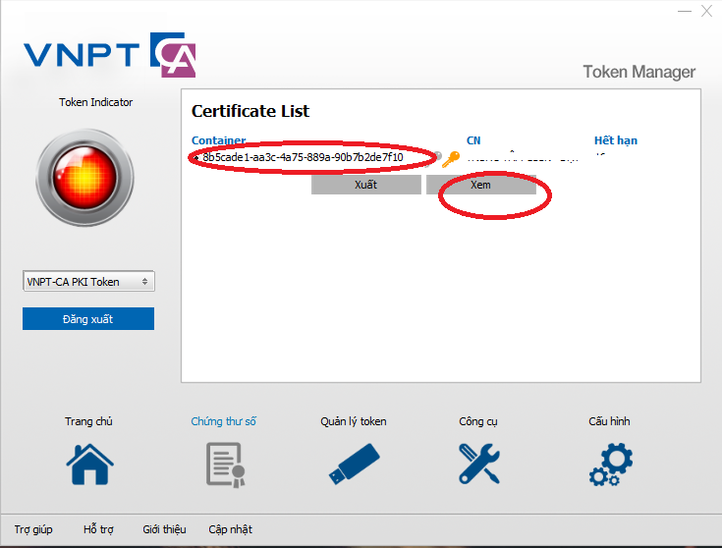Open the Trợ giúp help menu
722x548 pixels.
[33, 529]
